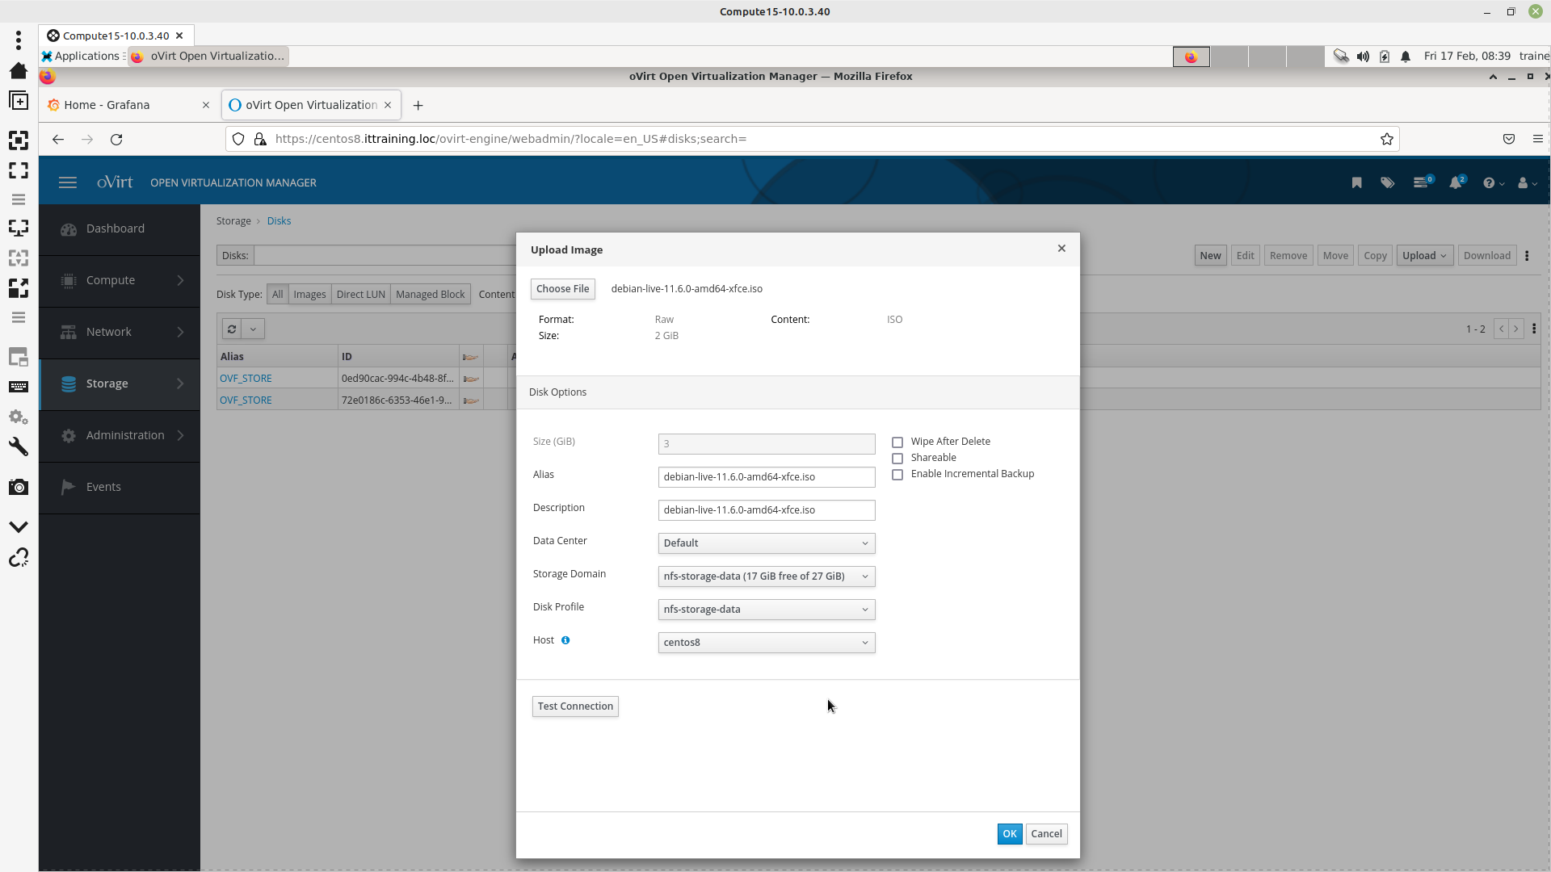Click the Host info icon
Screen dimensions: 1551x872
(565, 640)
